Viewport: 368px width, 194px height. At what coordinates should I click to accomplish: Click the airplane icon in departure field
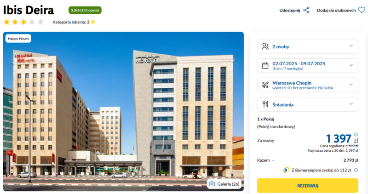coord(265,85)
